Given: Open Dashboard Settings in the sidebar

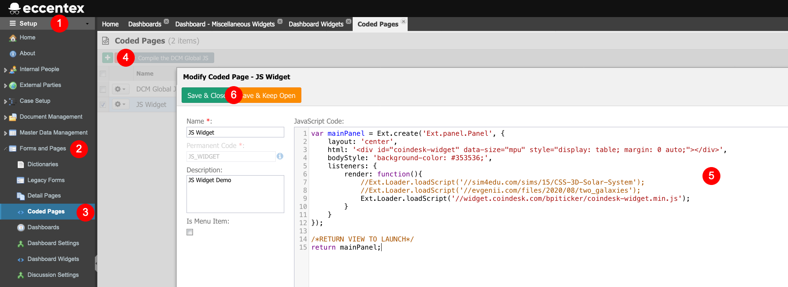Looking at the screenshot, I should pos(53,243).
